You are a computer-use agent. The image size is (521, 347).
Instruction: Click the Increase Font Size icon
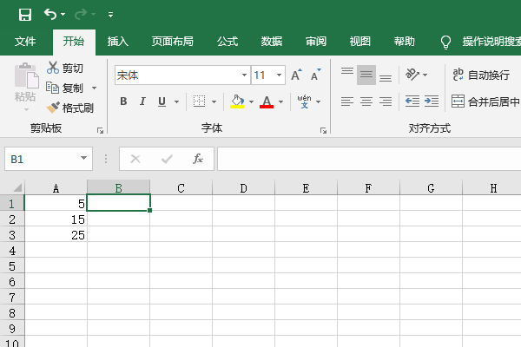(296, 75)
